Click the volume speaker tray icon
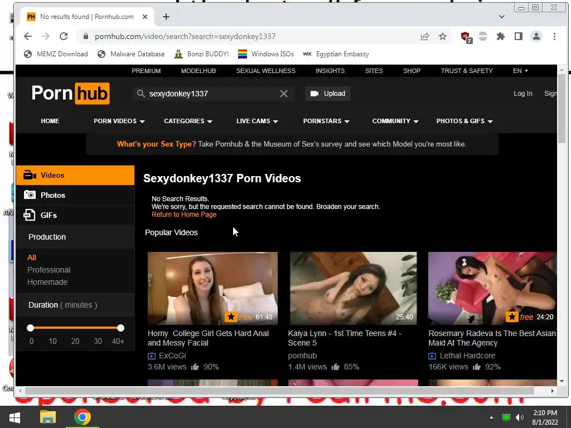This screenshot has width=571, height=428. [x=520, y=417]
